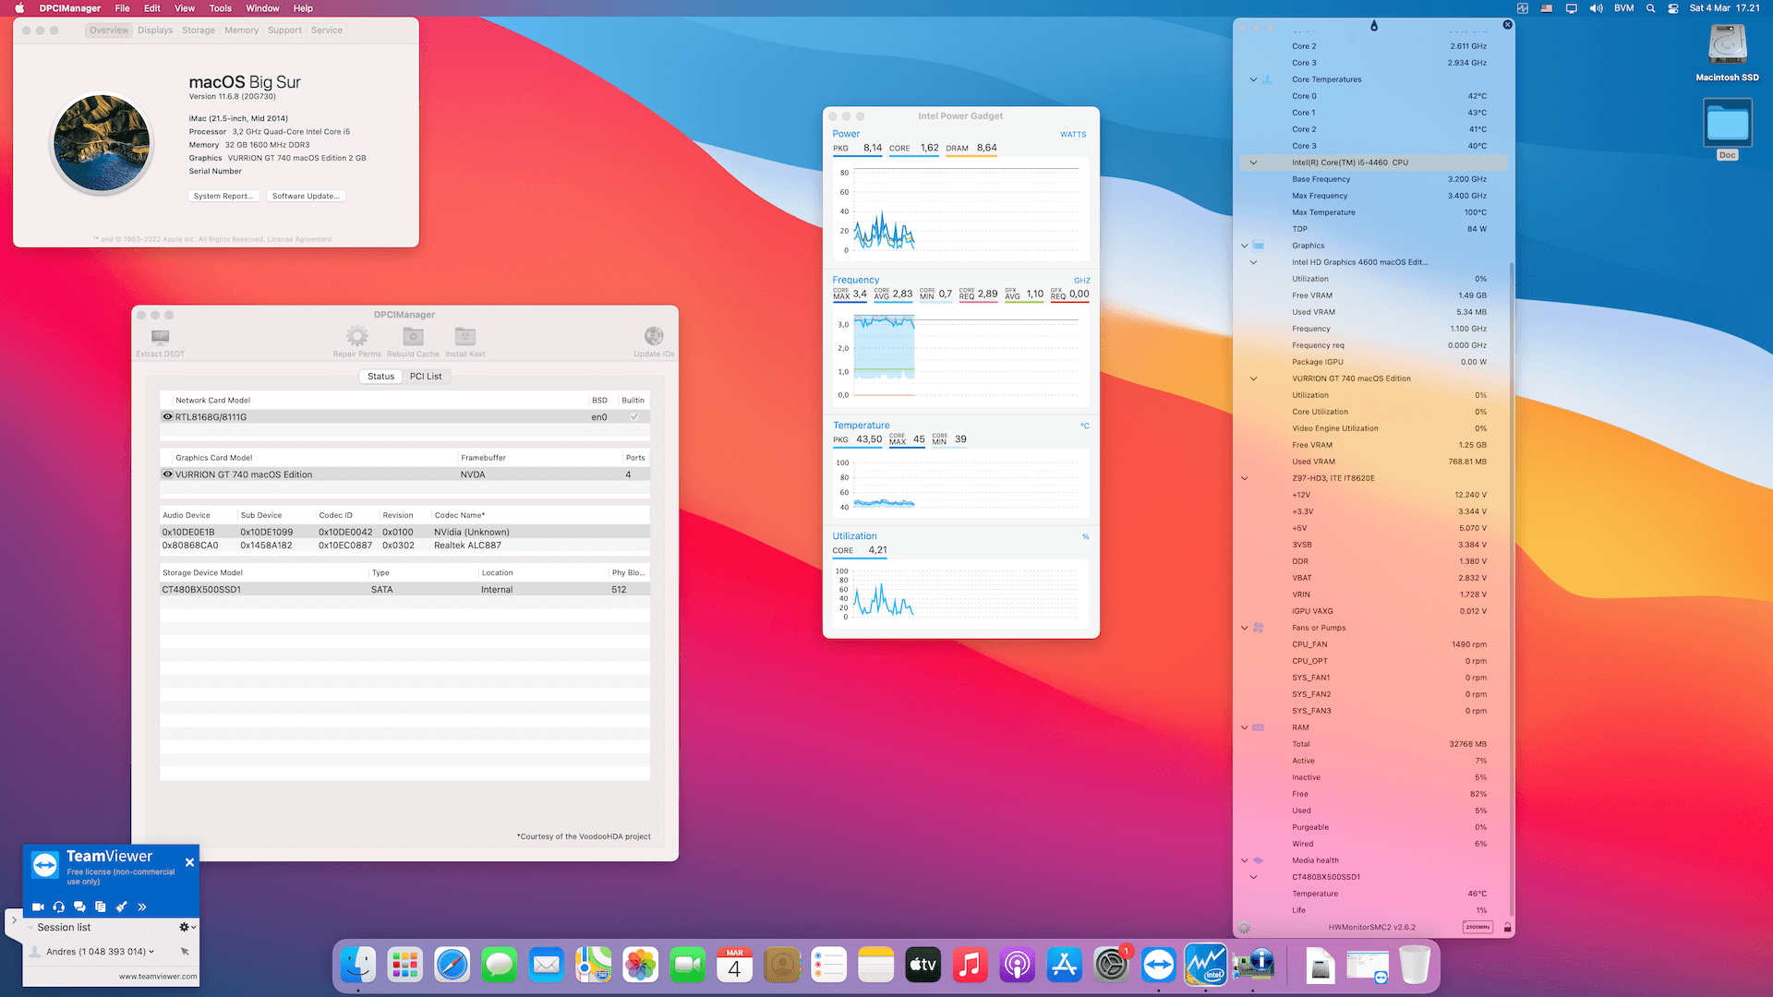Collapse the TeamViewer Session list
Image resolution: width=1773 pixels, height=997 pixels.
click(x=30, y=928)
